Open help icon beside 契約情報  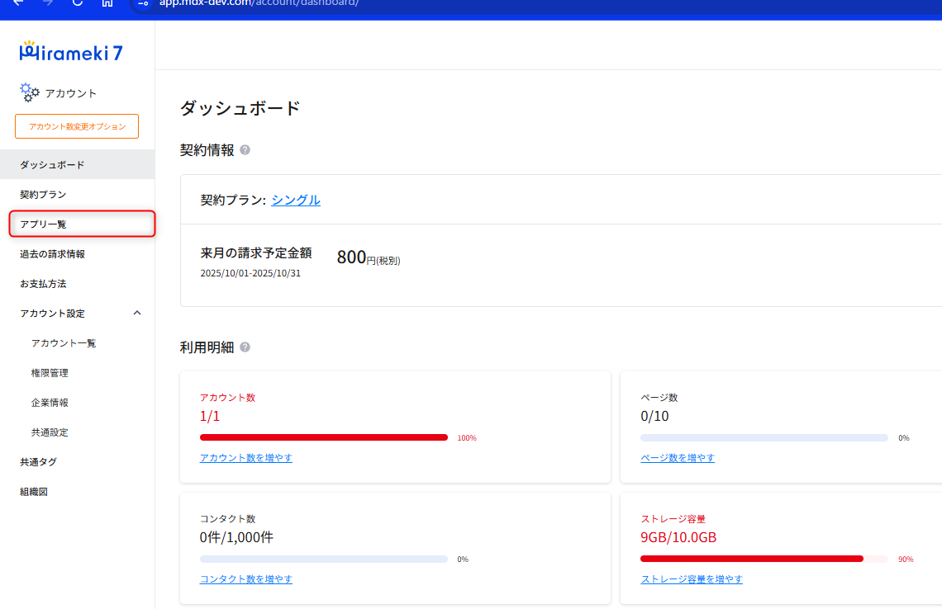click(x=245, y=150)
